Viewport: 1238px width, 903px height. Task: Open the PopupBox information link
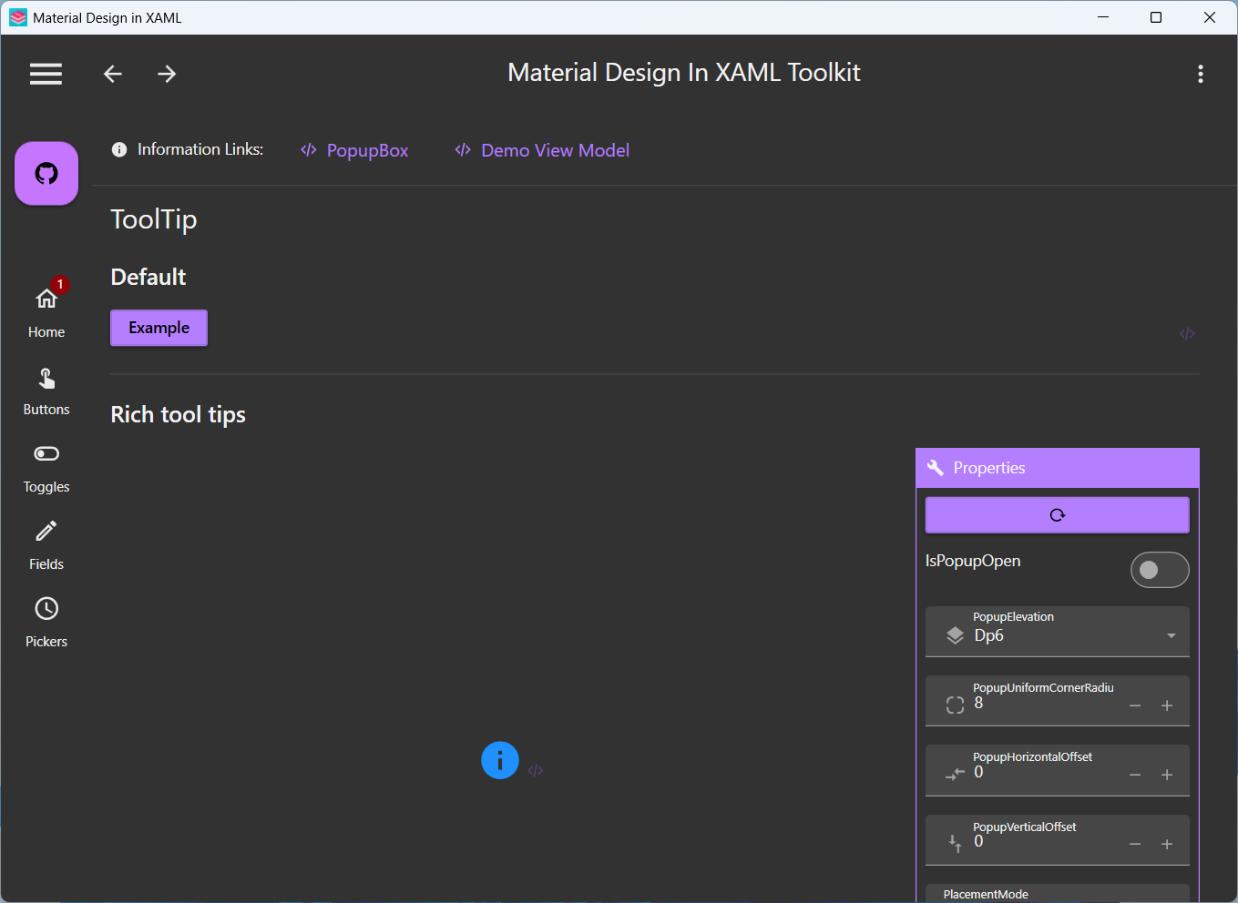[x=354, y=150]
